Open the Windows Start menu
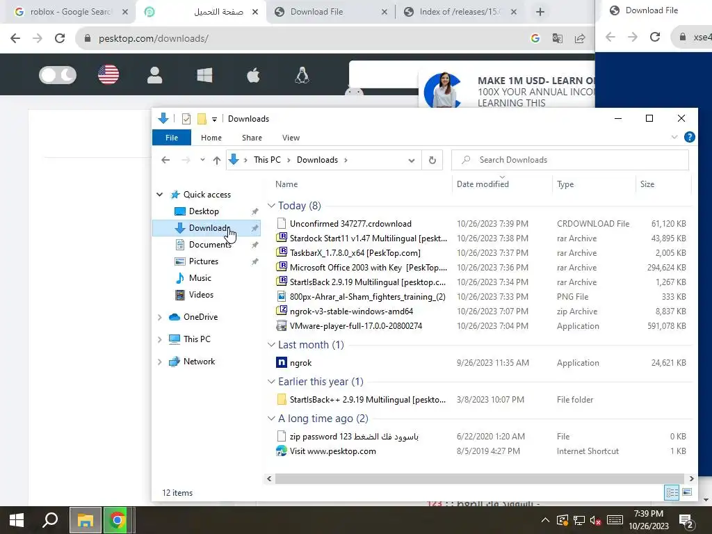This screenshot has width=712, height=534. tap(17, 520)
